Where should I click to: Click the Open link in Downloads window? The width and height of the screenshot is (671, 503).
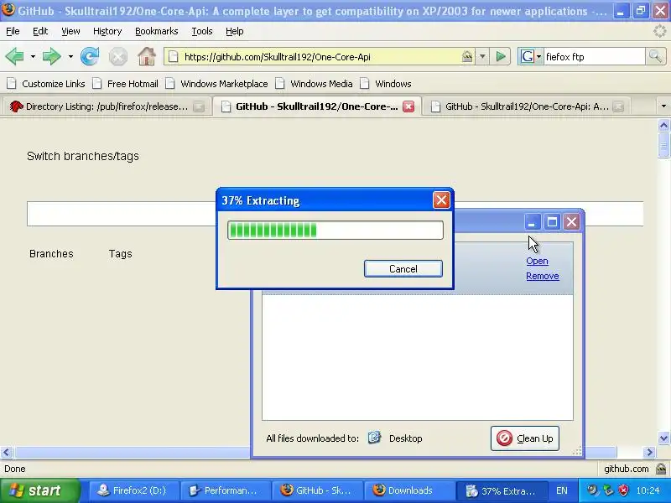click(x=537, y=261)
